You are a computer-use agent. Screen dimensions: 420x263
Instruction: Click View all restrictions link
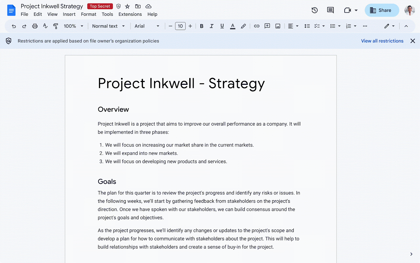(382, 41)
